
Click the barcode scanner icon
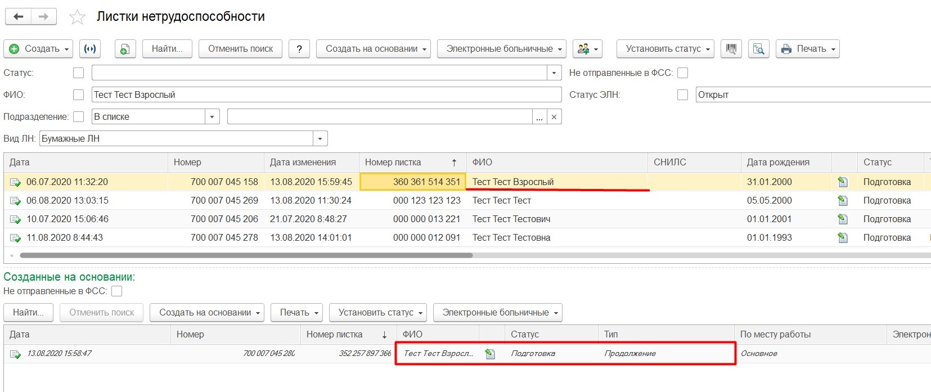(731, 49)
